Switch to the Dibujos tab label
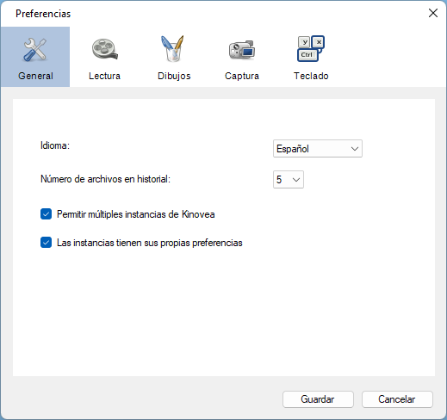 174,76
